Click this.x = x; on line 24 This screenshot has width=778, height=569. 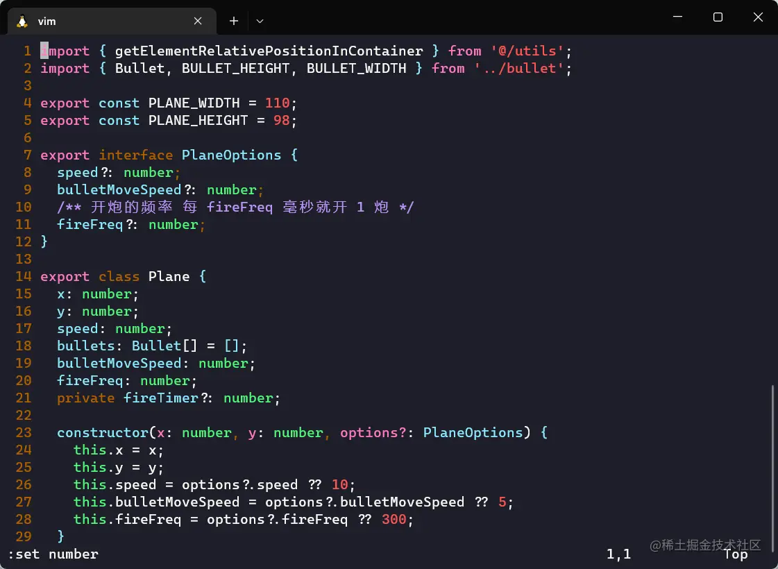click(x=119, y=450)
